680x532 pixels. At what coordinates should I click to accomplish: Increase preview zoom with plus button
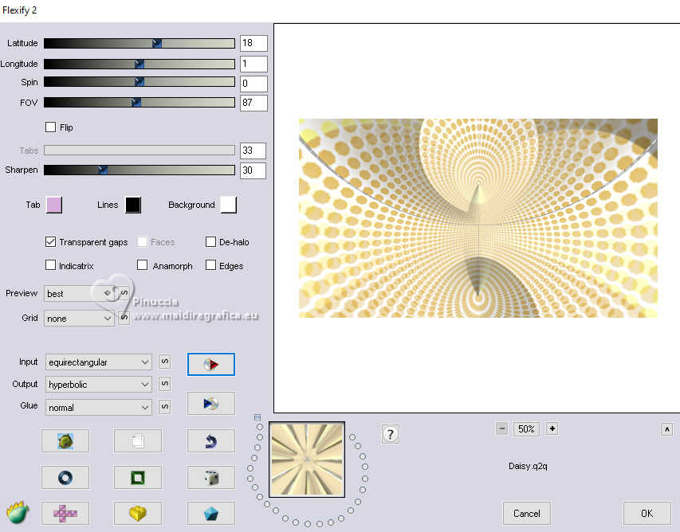pyautogui.click(x=552, y=428)
